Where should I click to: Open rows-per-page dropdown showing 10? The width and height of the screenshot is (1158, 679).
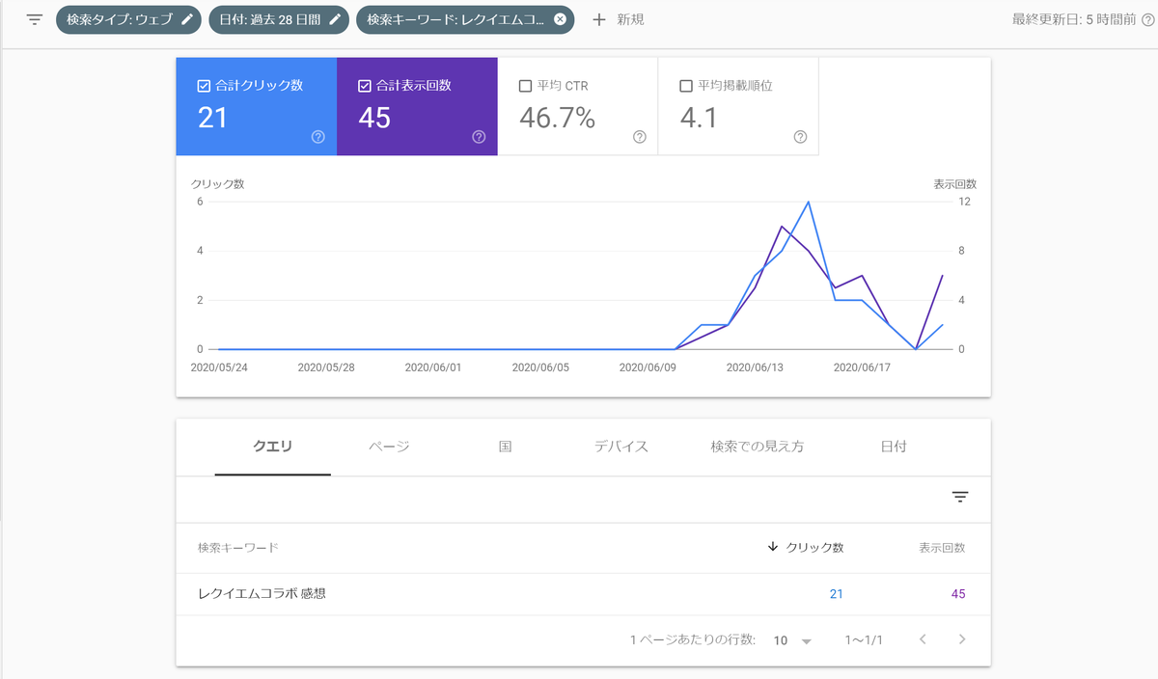793,640
